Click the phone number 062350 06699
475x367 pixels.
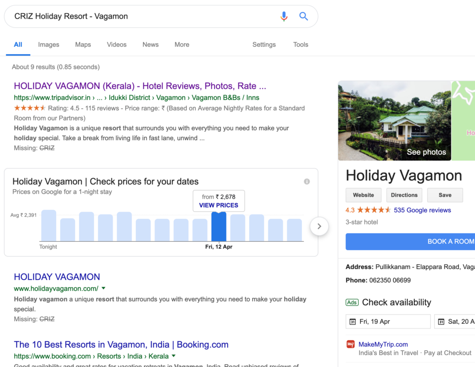[x=390, y=280]
